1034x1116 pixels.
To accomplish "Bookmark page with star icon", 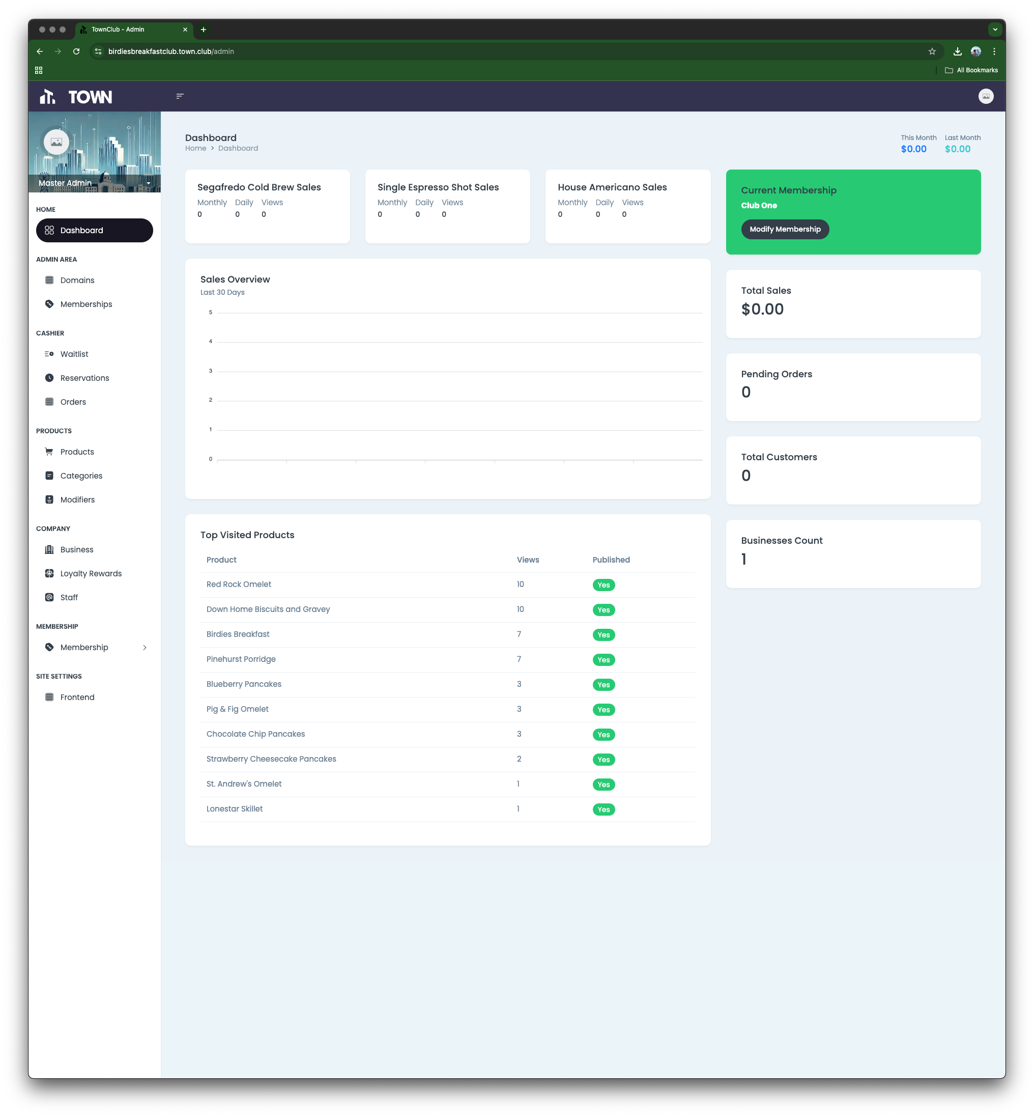I will click(x=932, y=51).
